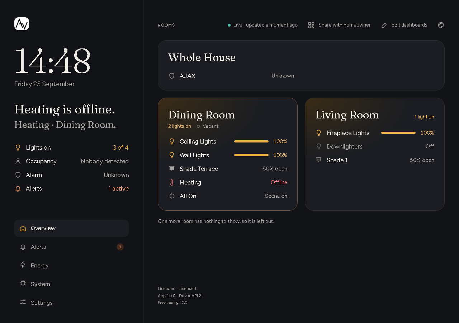The image size is (459, 323).
Task: Click the Downlighters Off status
Action: click(x=430, y=146)
